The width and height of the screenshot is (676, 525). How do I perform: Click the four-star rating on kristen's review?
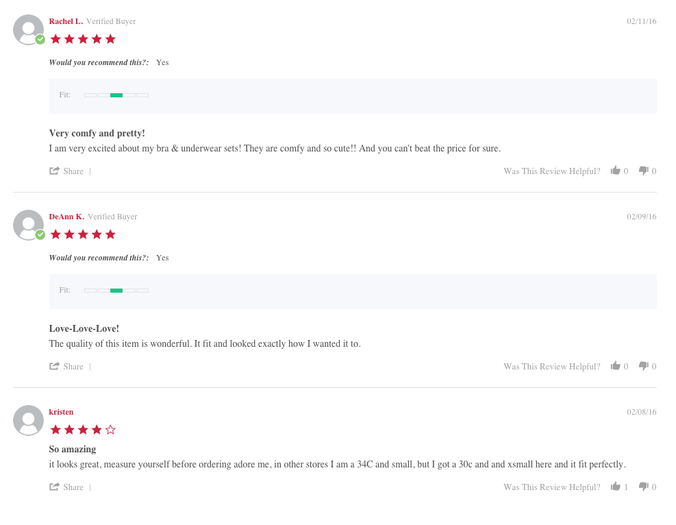tap(83, 430)
